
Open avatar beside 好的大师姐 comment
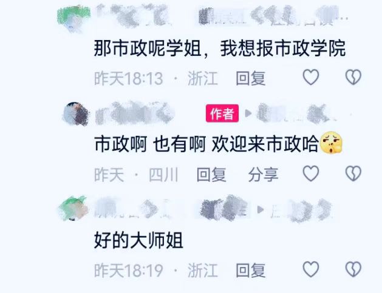coord(73,208)
